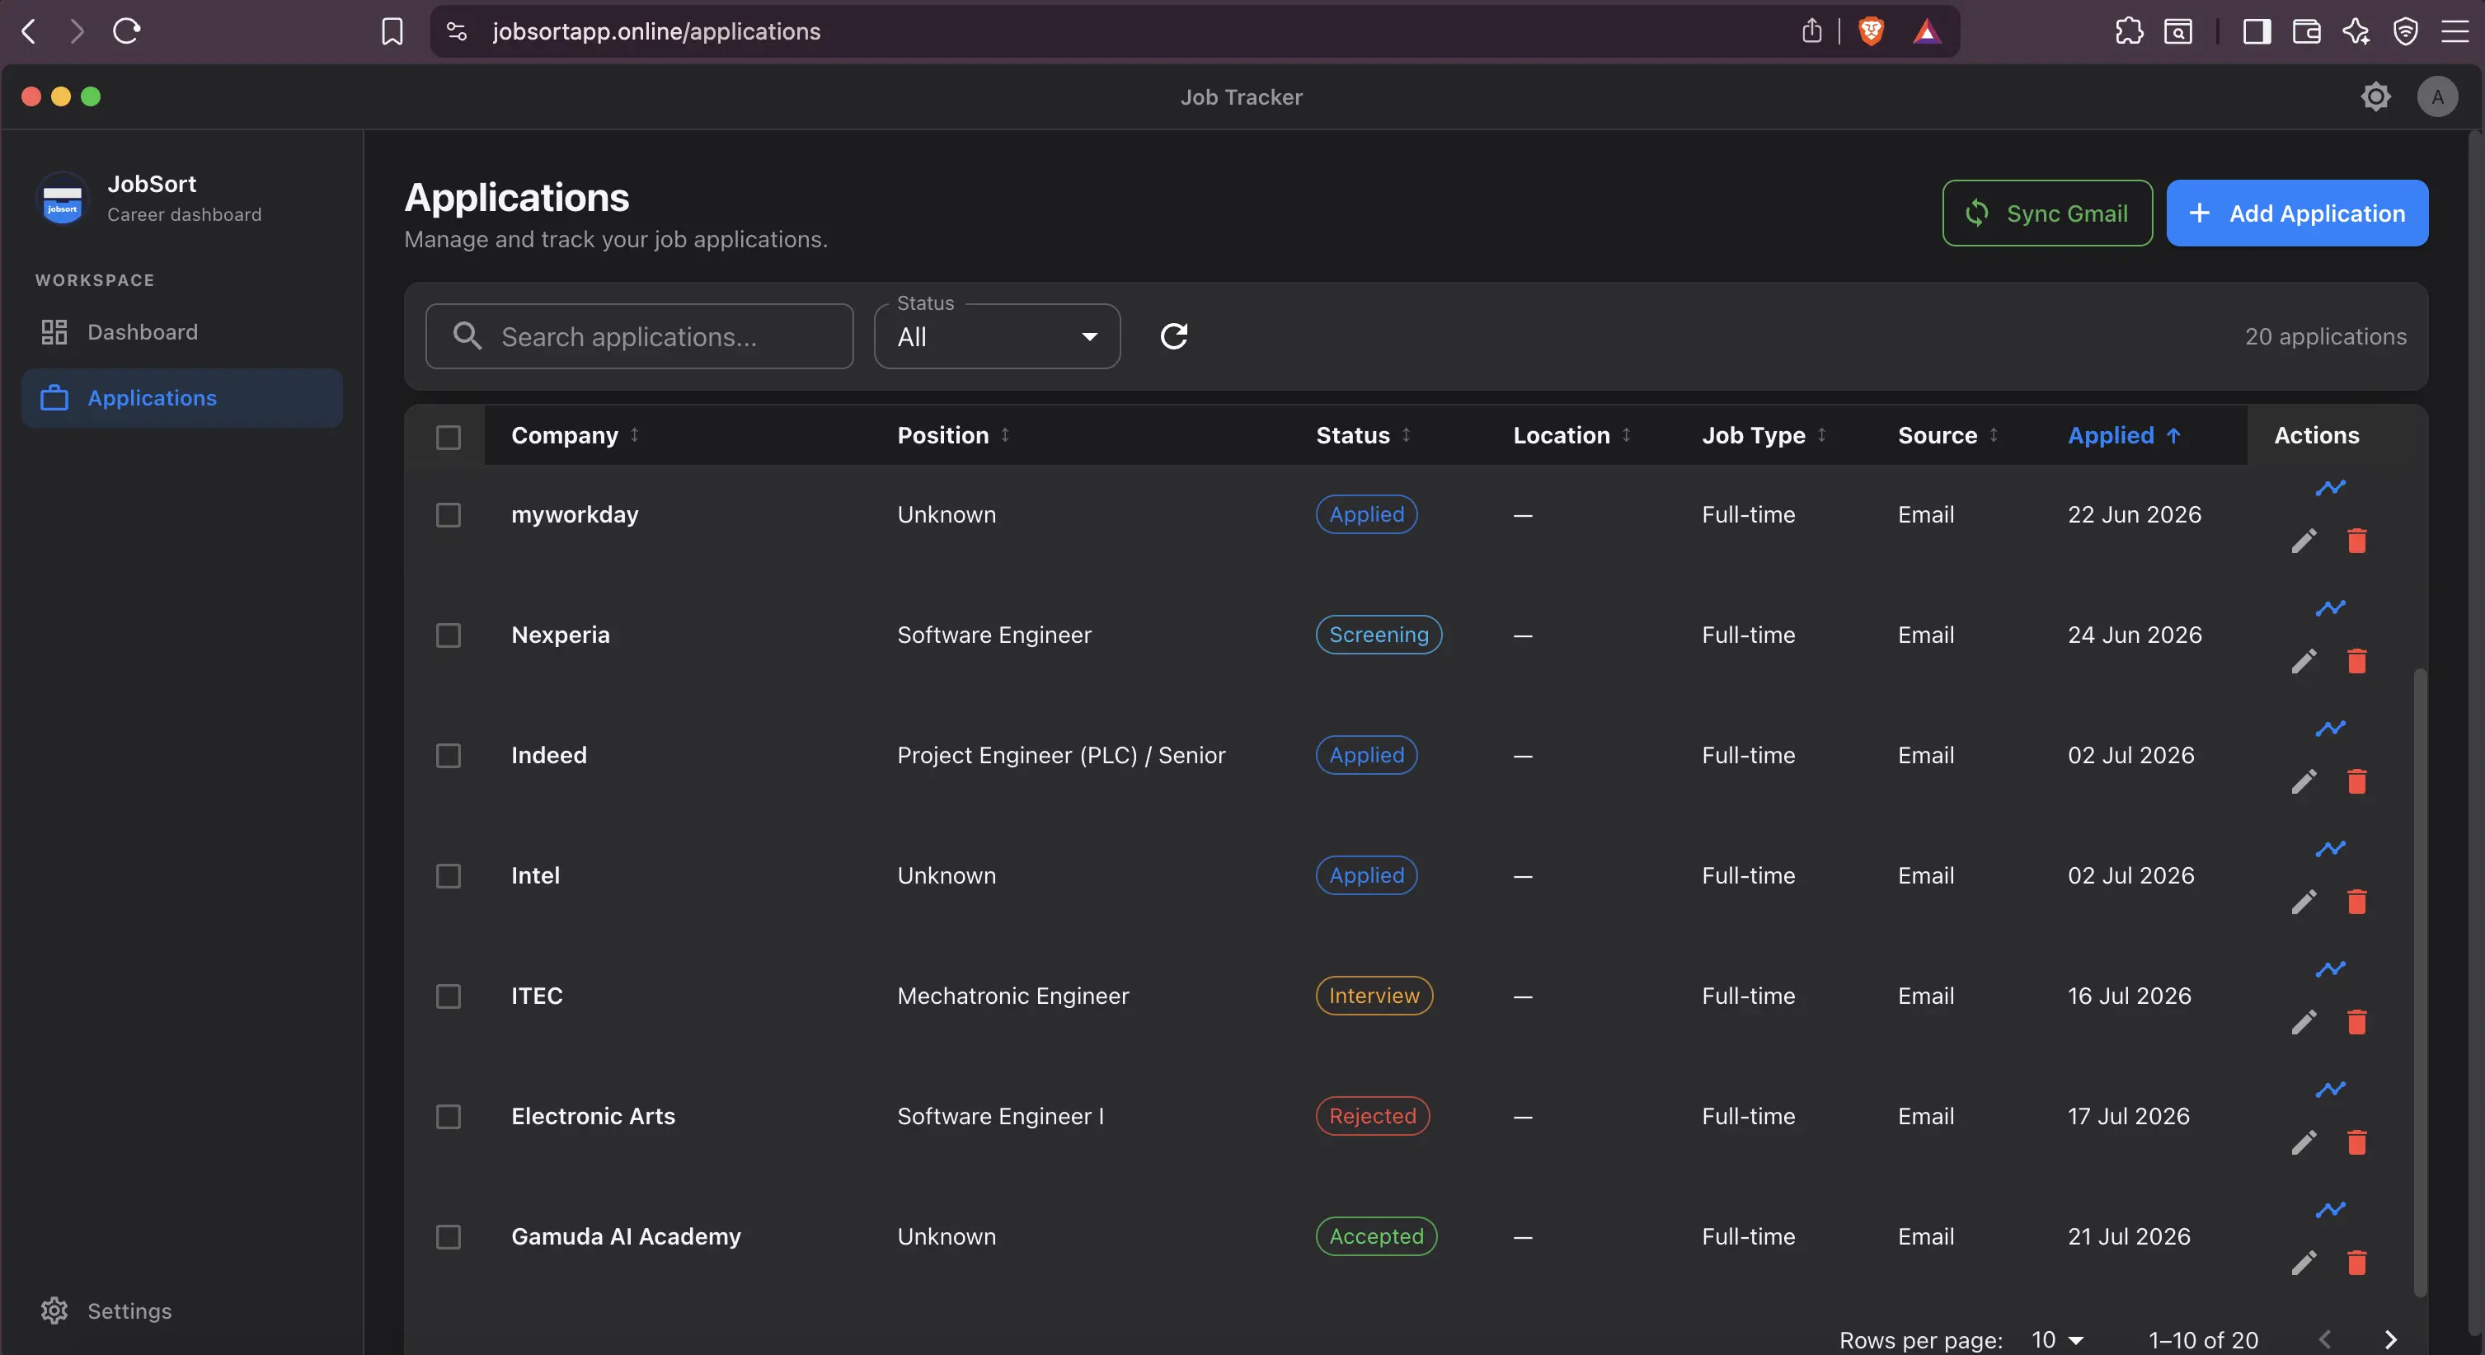Edit the Intel application entry
Screen dimensions: 2485x1355
pyautogui.click(x=2304, y=902)
